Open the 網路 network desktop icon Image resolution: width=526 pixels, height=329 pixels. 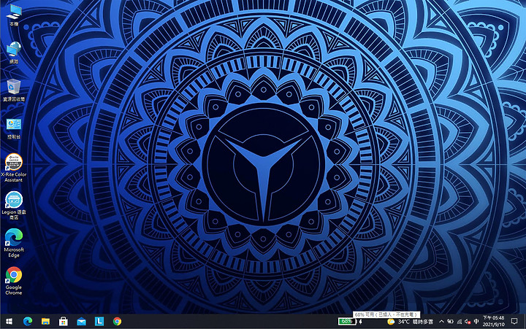[x=14, y=53]
